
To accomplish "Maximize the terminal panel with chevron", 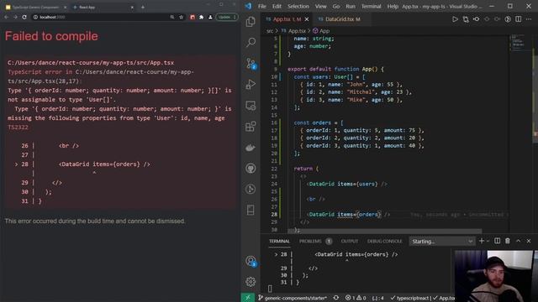I will pyautogui.click(x=518, y=241).
